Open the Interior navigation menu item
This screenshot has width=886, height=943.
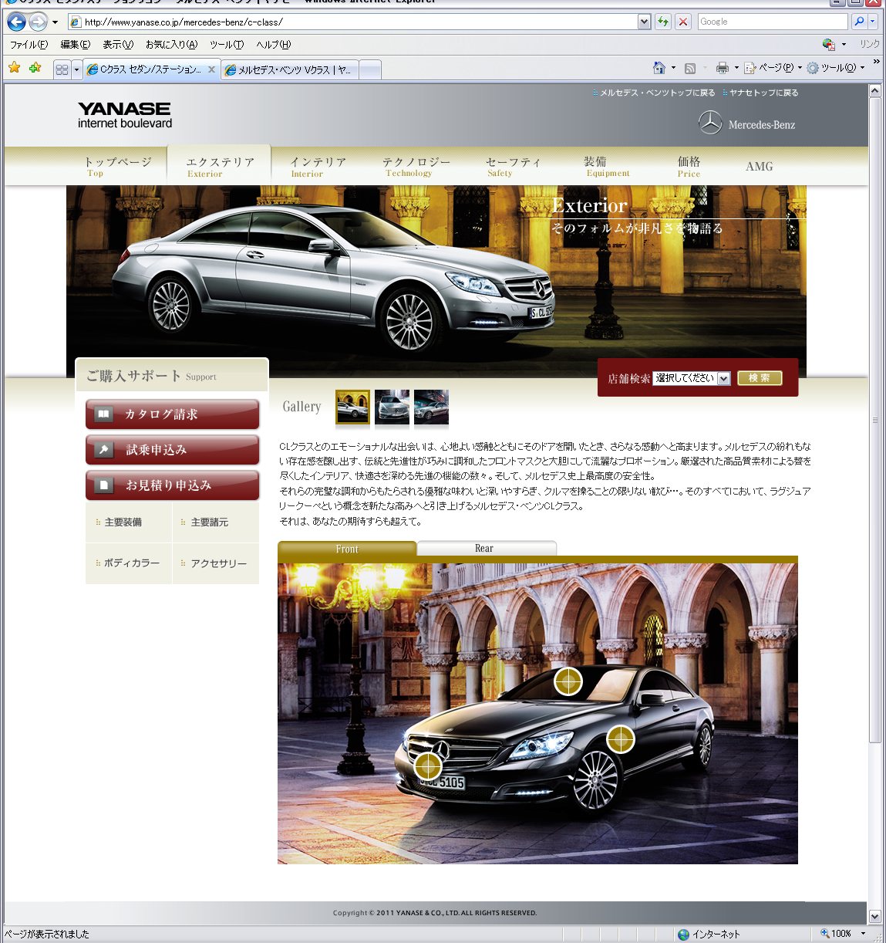coord(318,167)
